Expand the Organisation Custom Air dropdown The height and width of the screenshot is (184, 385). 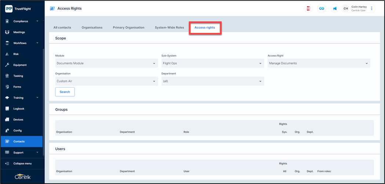pos(106,81)
